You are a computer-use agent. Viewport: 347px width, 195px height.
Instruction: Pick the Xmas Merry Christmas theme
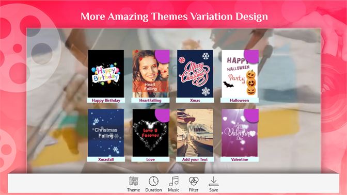coord(195,74)
